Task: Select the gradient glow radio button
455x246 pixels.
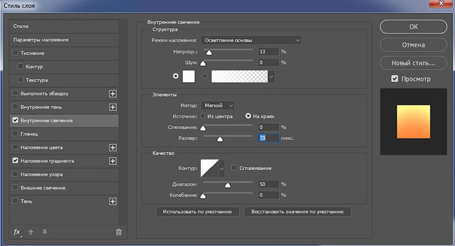Action: [205, 76]
